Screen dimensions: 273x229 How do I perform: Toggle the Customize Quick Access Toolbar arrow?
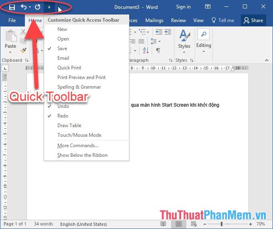coord(49,7)
